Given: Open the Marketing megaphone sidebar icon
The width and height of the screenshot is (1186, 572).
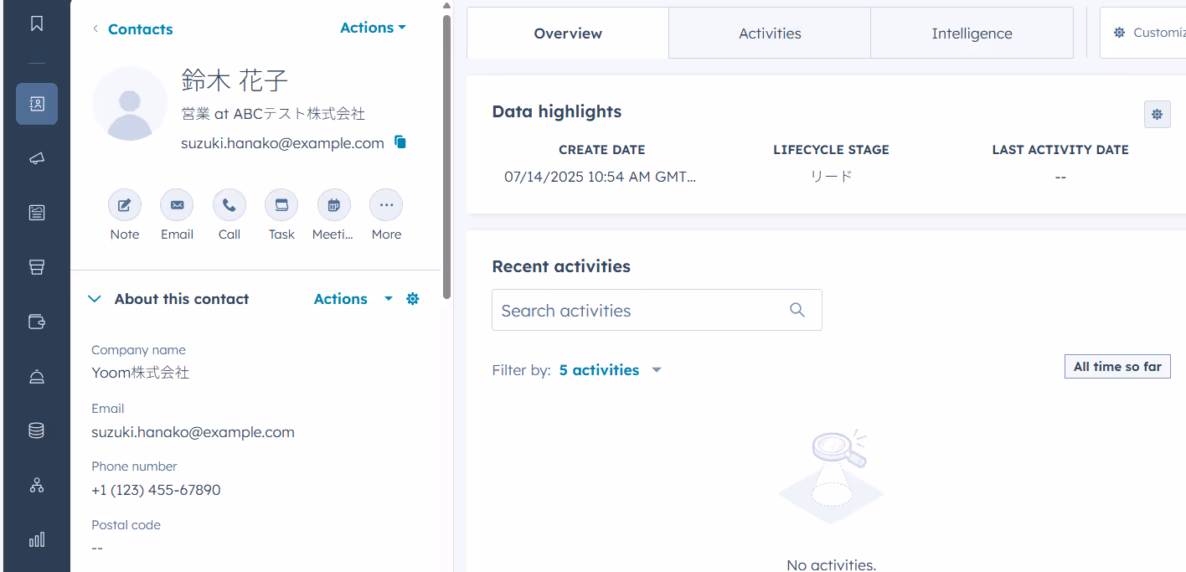Looking at the screenshot, I should click(37, 158).
